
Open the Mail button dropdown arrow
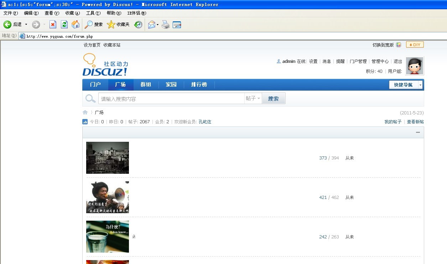[x=158, y=25]
